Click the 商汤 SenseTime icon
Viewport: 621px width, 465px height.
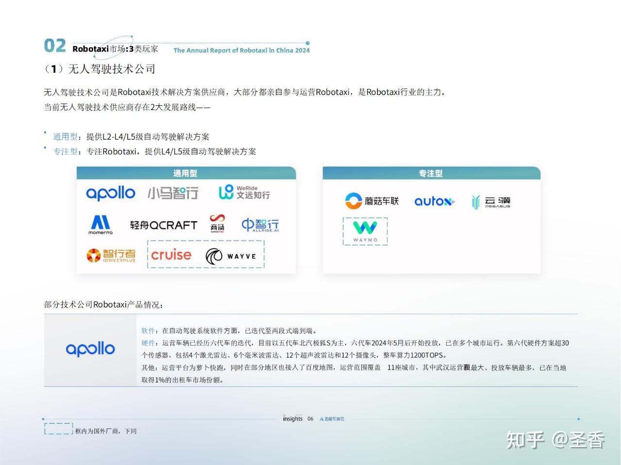coord(218,224)
